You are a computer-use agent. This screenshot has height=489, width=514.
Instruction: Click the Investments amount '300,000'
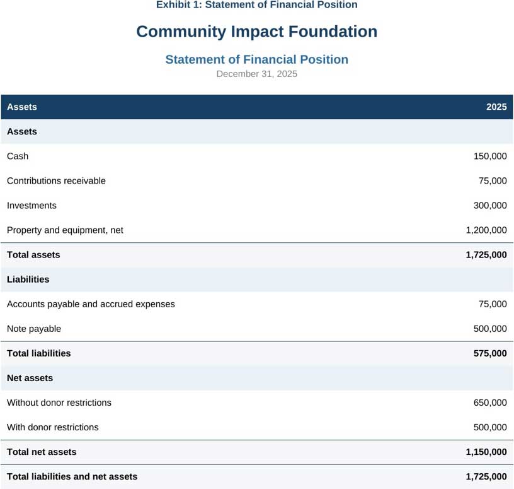(x=490, y=205)
